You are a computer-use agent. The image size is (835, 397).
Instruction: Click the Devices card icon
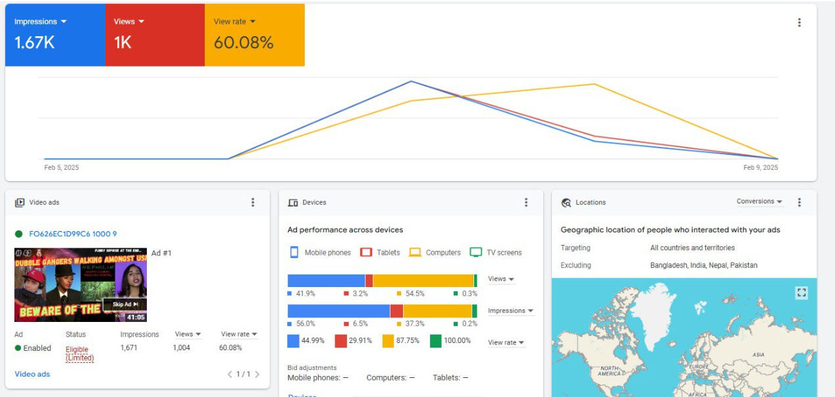pyautogui.click(x=293, y=203)
